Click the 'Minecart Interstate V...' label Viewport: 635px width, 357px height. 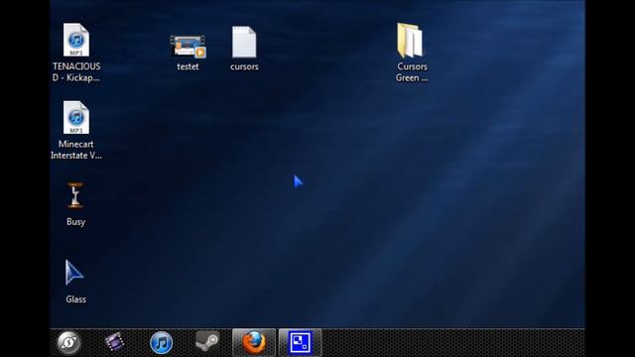76,150
